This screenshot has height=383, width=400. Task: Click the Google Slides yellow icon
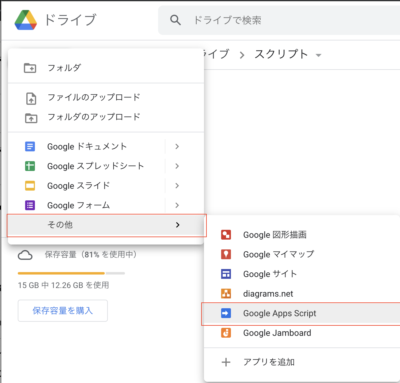(x=30, y=186)
